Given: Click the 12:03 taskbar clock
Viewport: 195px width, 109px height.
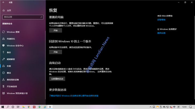Looking at the screenshot, I should tap(184, 107).
